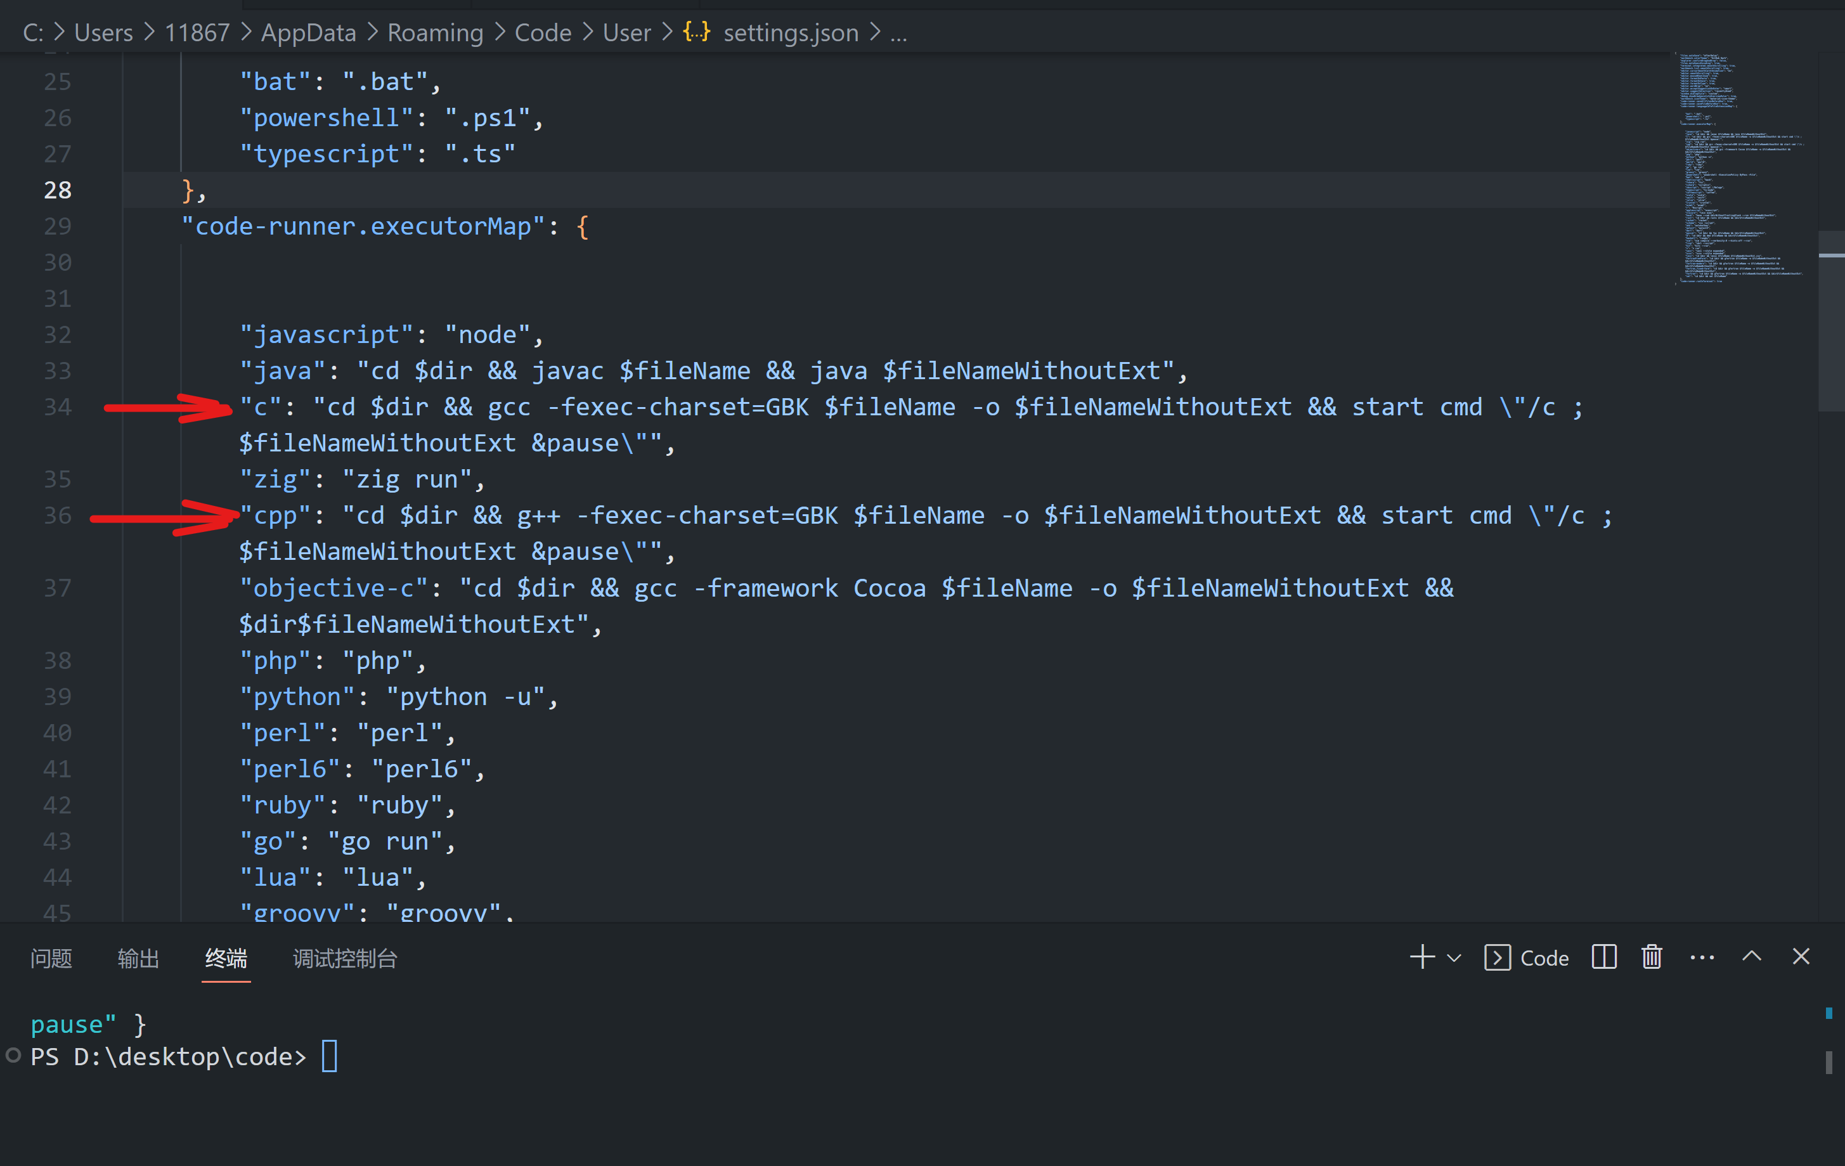This screenshot has width=1845, height=1166.
Task: Click the "ruby" key on line 42
Action: tap(282, 805)
